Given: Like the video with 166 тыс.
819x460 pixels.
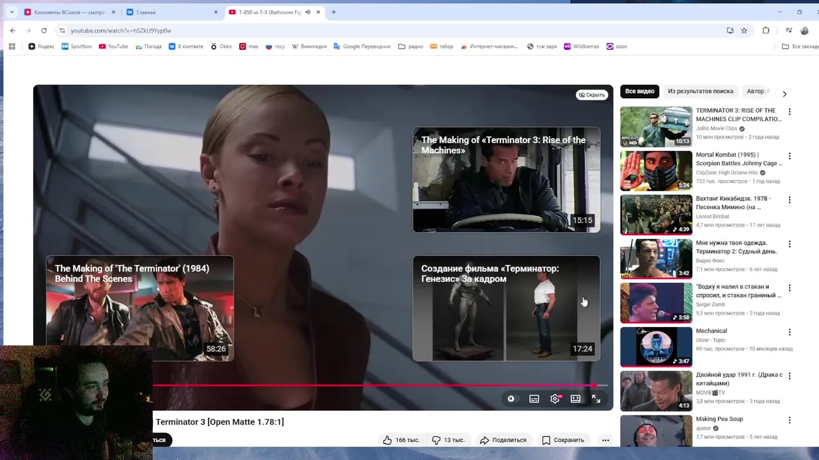Looking at the screenshot, I should tap(401, 440).
